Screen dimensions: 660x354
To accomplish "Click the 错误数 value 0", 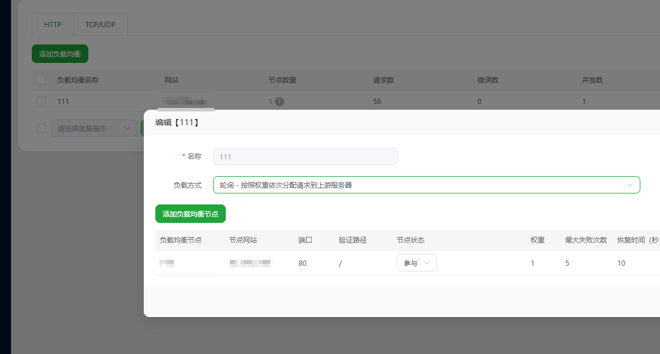I will coord(479,102).
